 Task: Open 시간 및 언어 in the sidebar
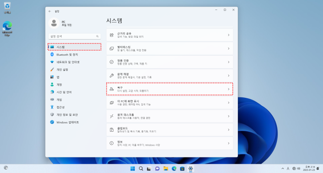pyautogui.click(x=75, y=92)
